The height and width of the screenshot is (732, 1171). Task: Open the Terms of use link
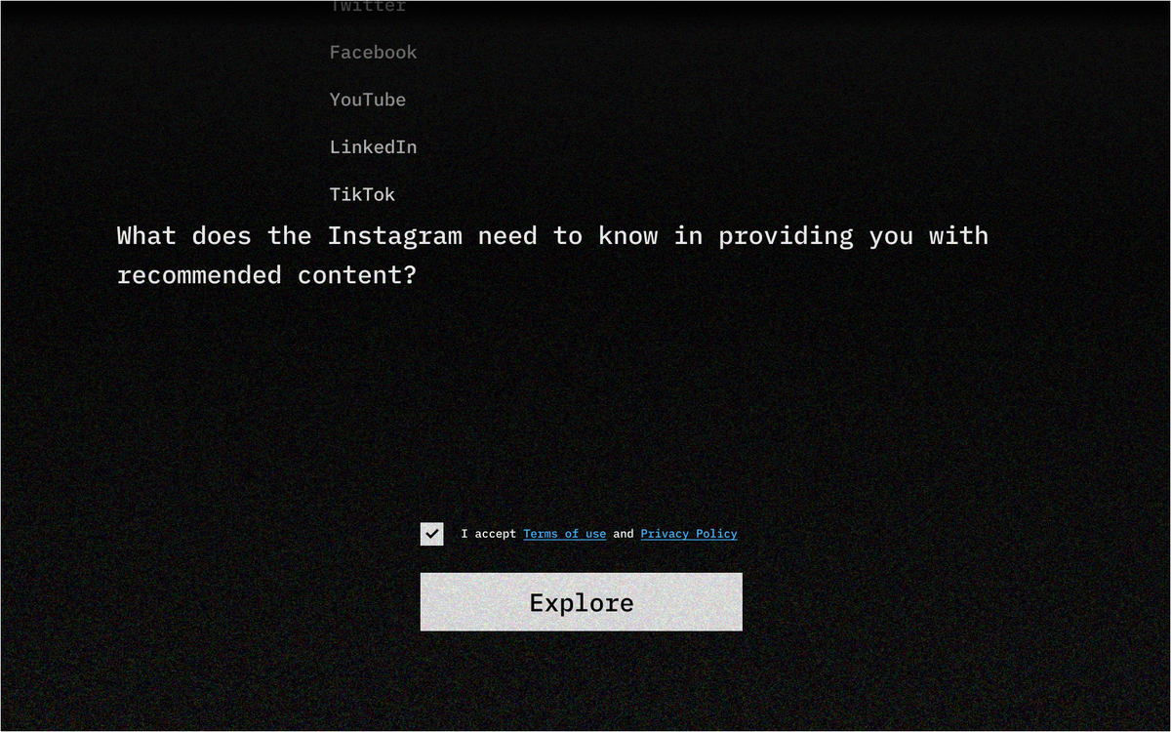coord(565,534)
